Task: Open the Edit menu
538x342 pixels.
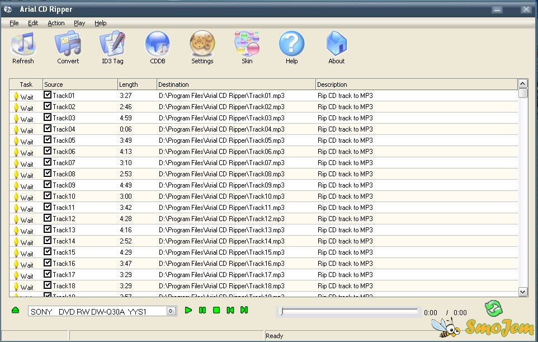Action: tap(33, 23)
